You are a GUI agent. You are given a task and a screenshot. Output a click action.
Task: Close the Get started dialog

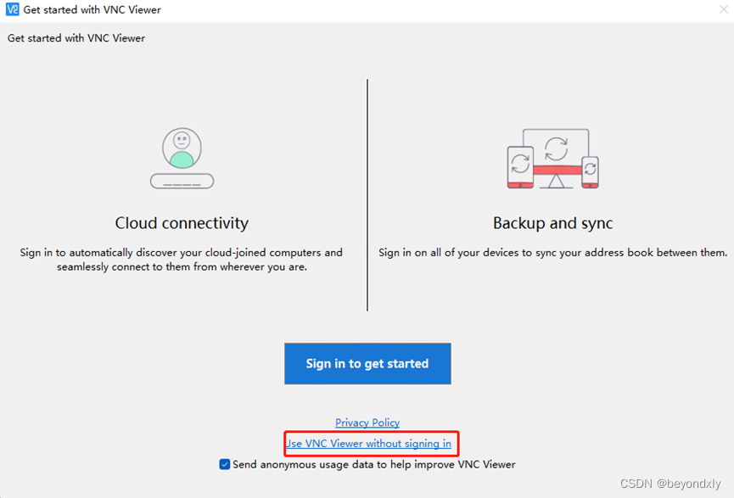click(x=723, y=9)
